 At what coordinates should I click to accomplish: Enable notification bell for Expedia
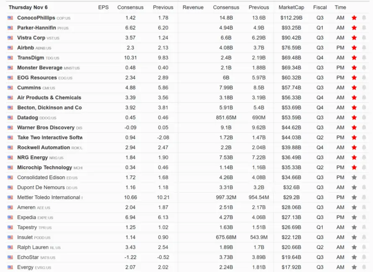(364, 217)
